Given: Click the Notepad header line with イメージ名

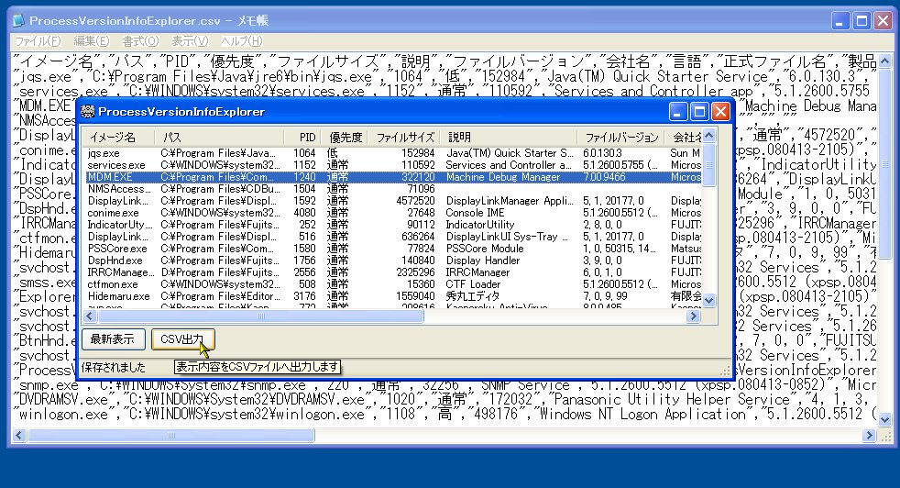Looking at the screenshot, I should [445, 61].
